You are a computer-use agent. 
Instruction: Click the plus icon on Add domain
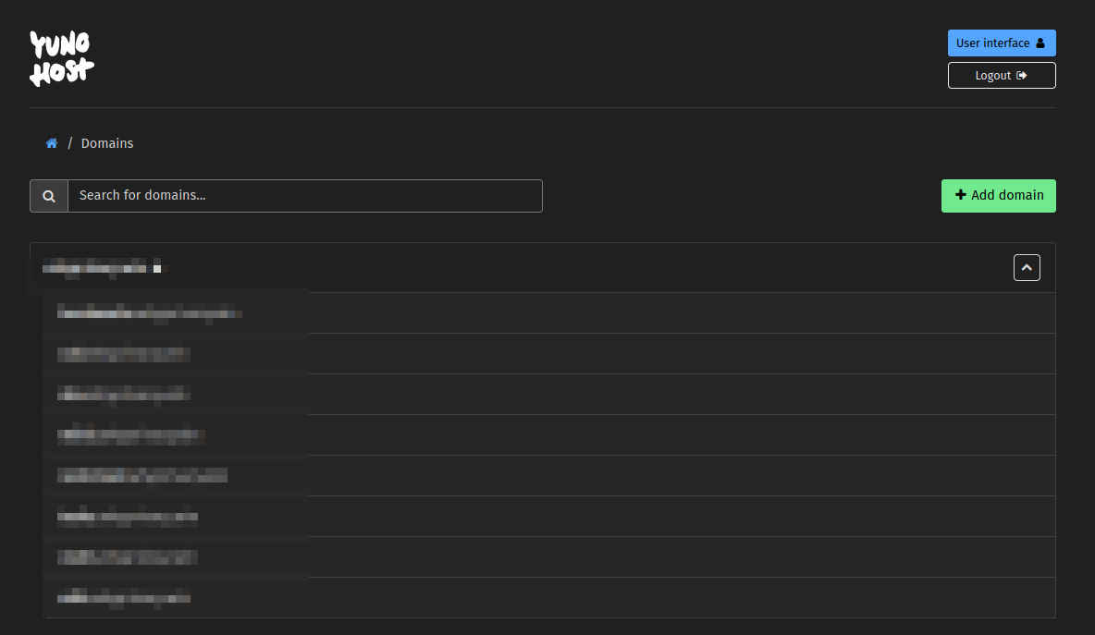(x=961, y=195)
